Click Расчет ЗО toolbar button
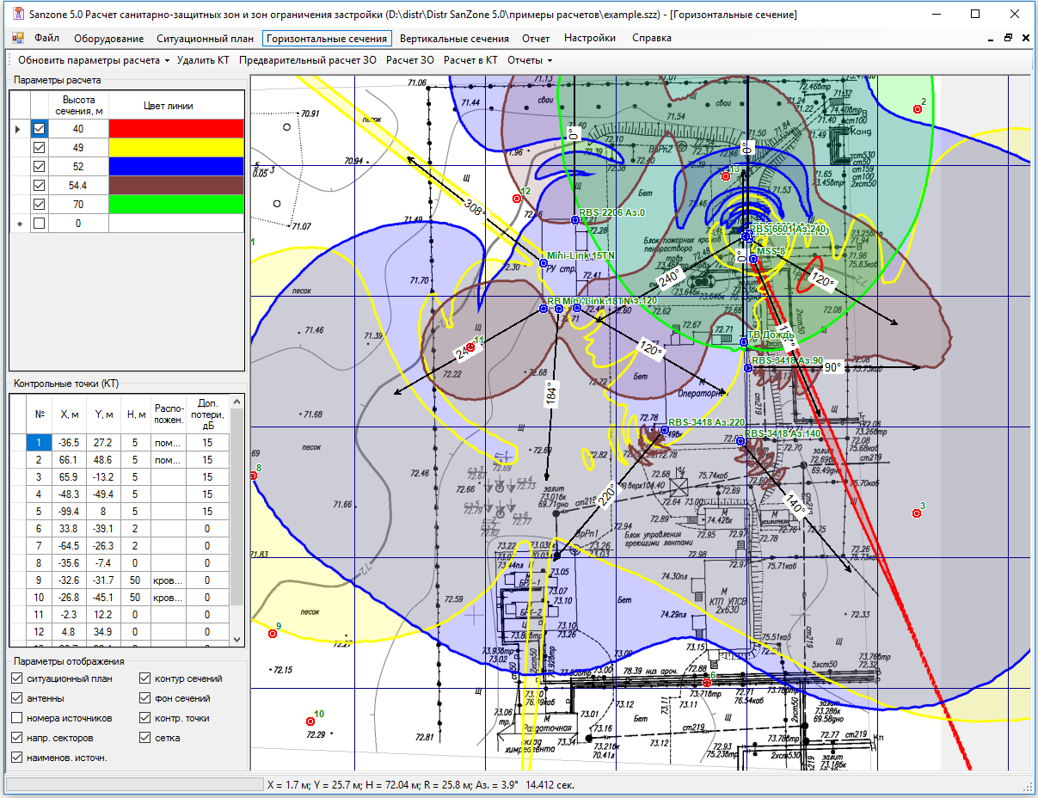 pos(410,60)
